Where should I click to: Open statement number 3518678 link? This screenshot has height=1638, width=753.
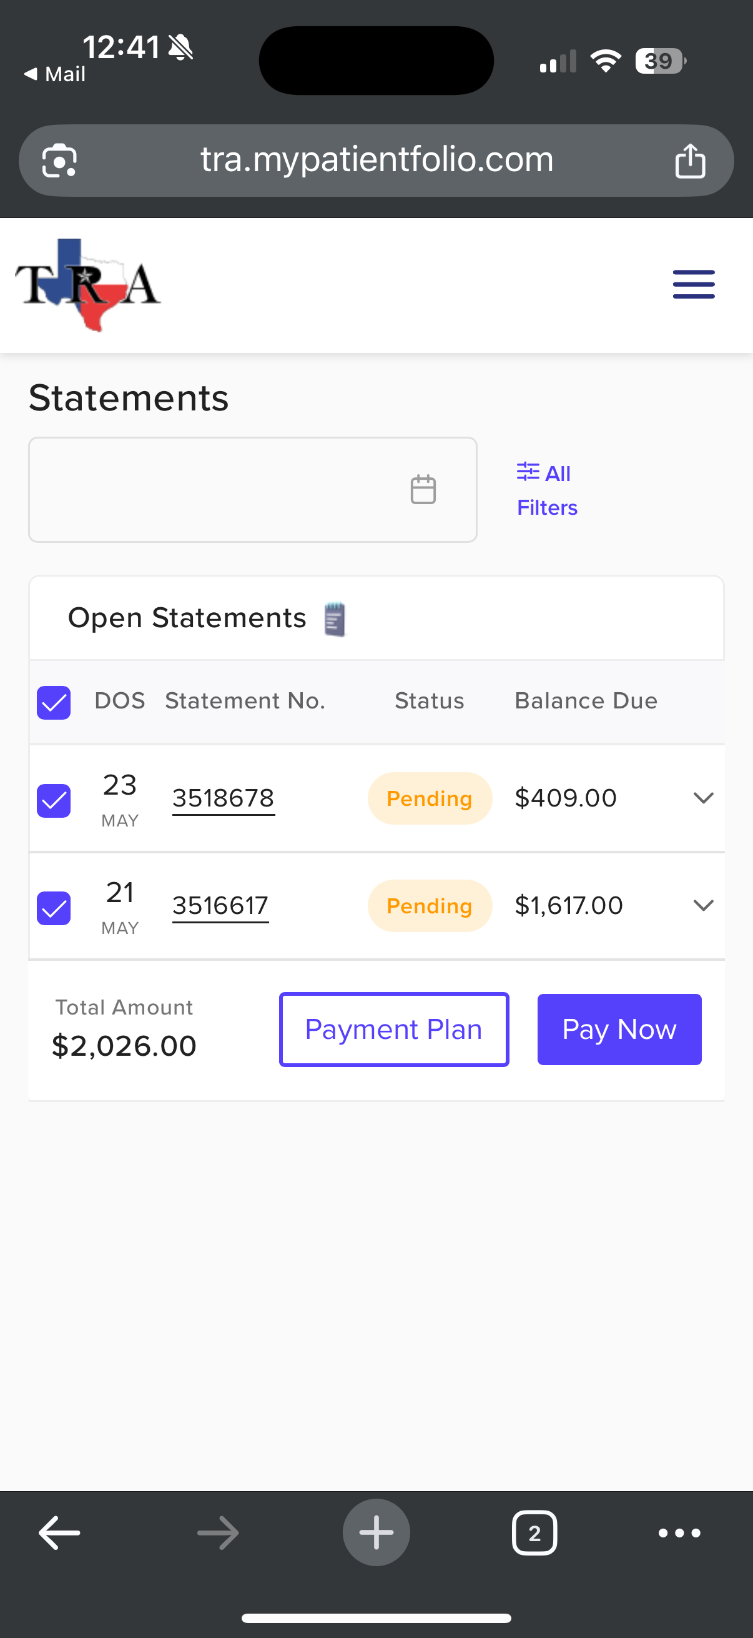coord(223,798)
